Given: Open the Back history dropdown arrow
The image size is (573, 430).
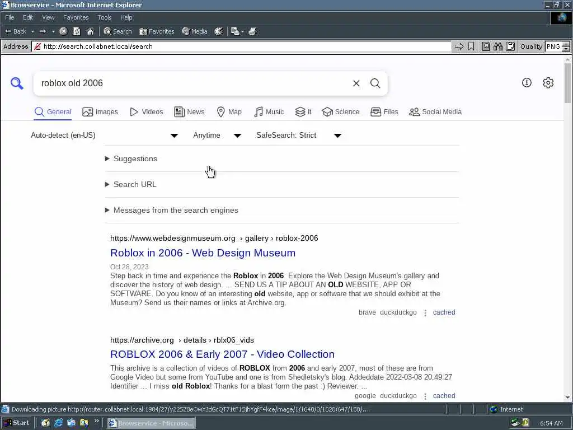Looking at the screenshot, I should tap(32, 31).
